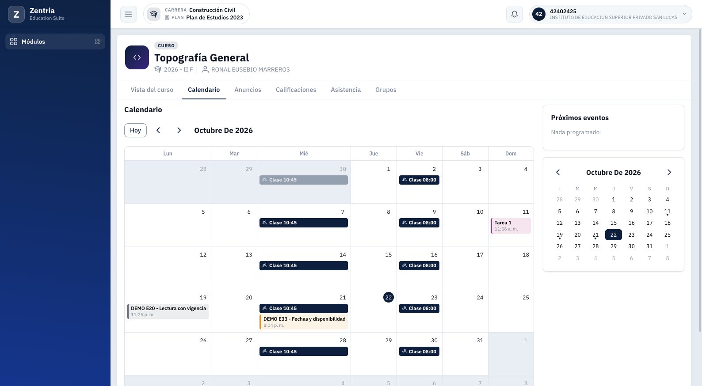Click the user avatar badge 42
This screenshot has height=386, width=702.
coord(539,14)
